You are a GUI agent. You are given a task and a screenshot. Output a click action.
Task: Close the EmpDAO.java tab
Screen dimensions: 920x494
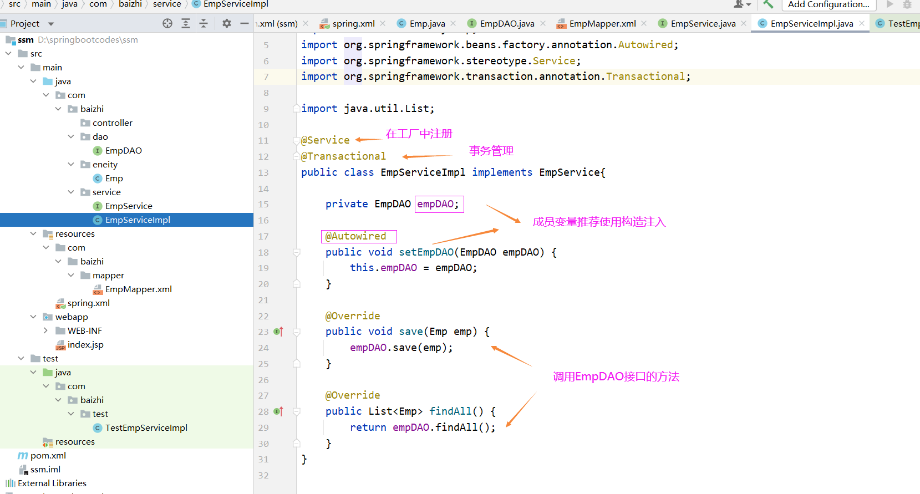tap(543, 23)
